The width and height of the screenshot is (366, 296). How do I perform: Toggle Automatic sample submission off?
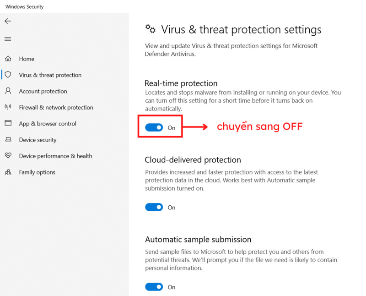(x=154, y=287)
